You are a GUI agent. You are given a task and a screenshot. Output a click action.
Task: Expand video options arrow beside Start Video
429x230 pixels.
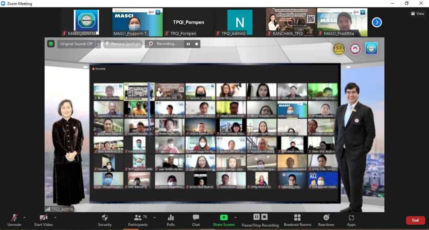tap(55, 218)
